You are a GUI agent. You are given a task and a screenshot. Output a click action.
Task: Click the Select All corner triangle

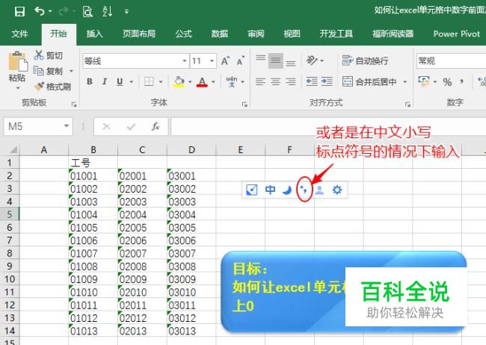click(13, 150)
